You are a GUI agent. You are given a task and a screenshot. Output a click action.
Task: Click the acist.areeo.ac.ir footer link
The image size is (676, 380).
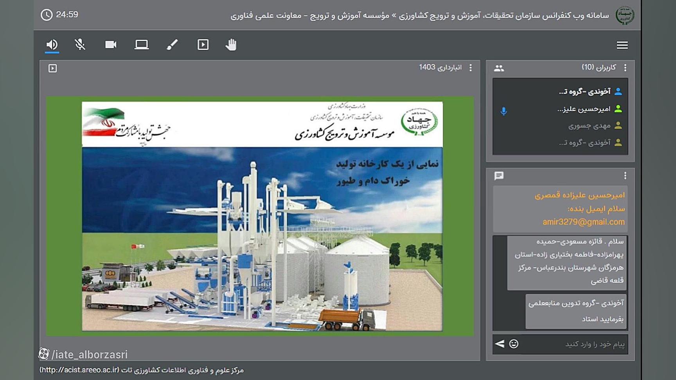tap(79, 370)
